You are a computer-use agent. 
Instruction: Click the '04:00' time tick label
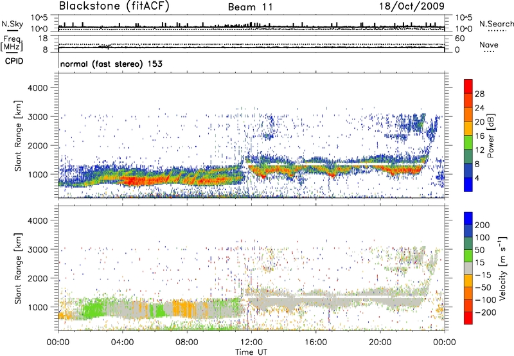coord(123,343)
